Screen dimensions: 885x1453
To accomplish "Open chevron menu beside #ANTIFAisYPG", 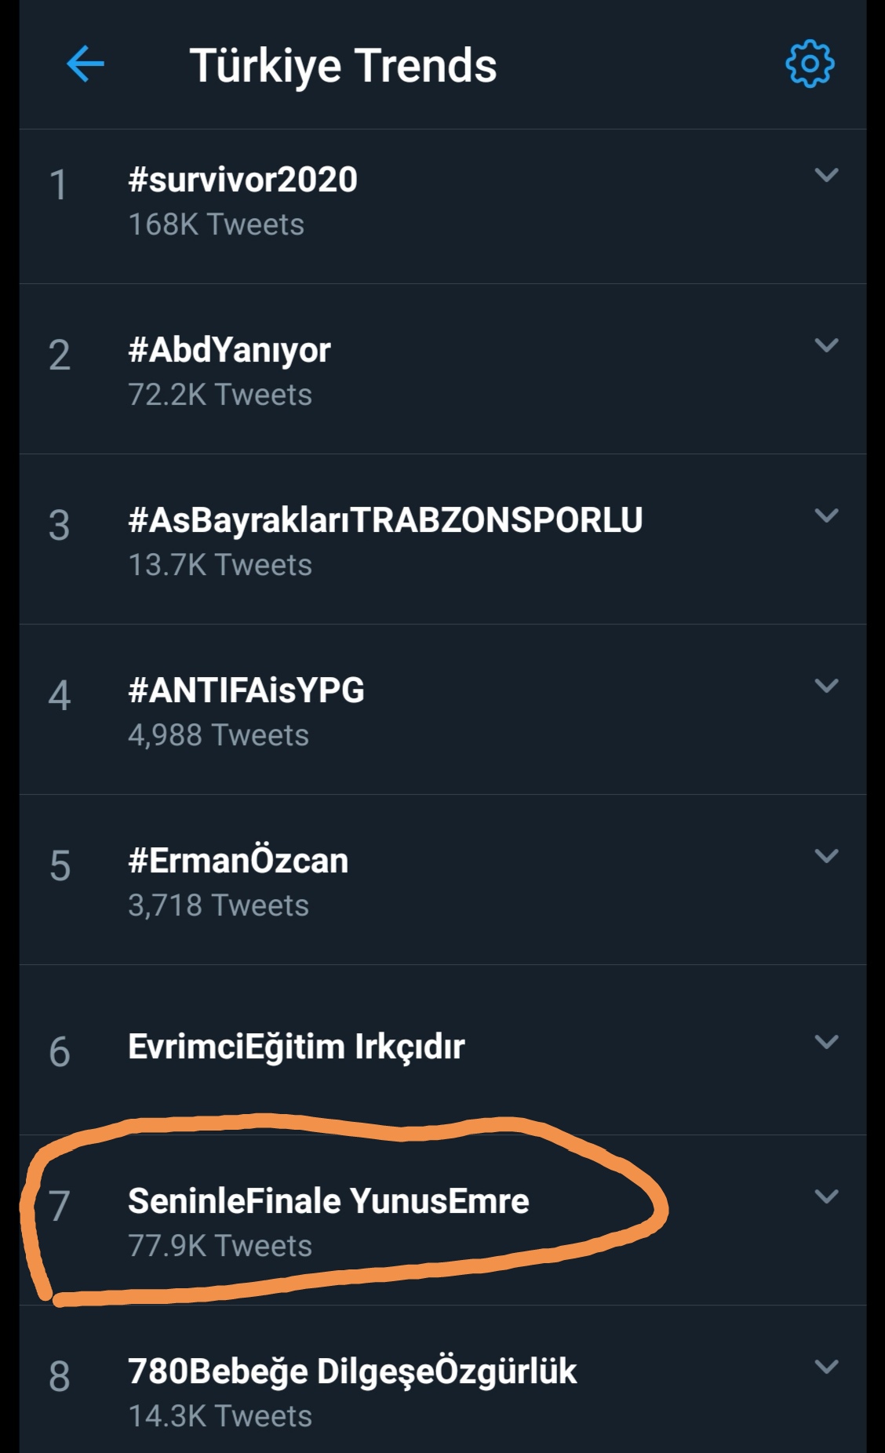I will point(826,686).
